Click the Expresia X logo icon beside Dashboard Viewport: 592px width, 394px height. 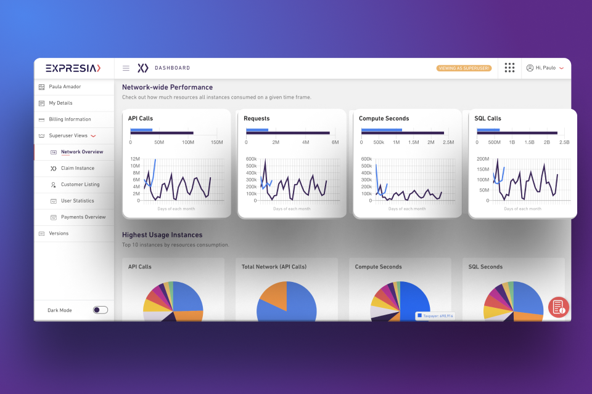142,68
